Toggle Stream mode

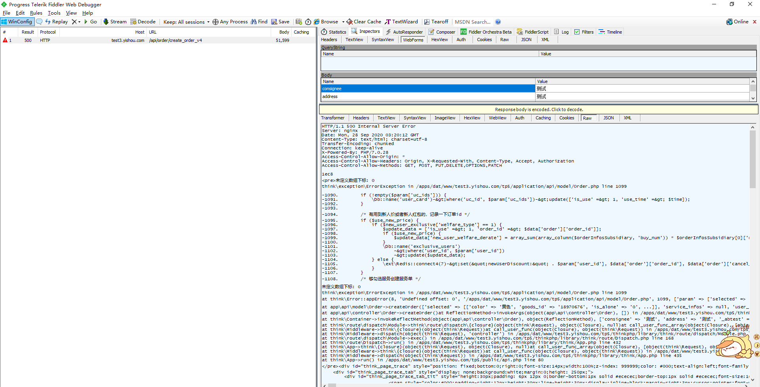point(115,22)
